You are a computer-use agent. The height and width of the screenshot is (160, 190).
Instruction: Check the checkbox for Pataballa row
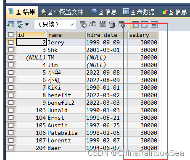pos(11,133)
